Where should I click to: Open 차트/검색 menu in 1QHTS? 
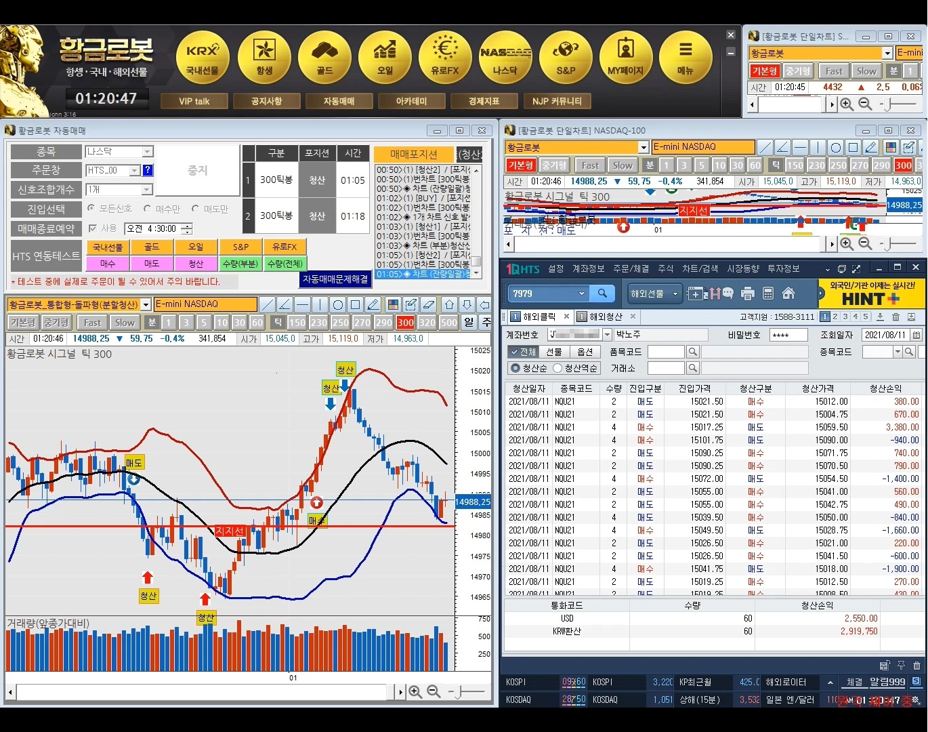tap(700, 269)
